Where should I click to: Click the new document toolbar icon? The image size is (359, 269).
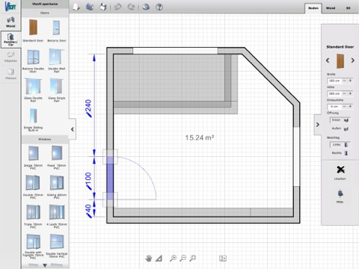point(76,7)
